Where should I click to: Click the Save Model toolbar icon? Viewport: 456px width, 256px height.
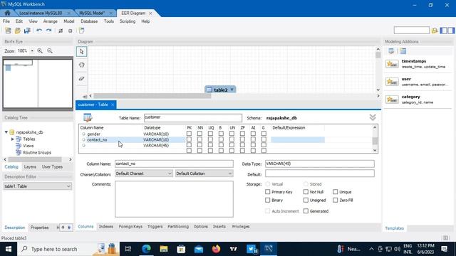click(27, 31)
